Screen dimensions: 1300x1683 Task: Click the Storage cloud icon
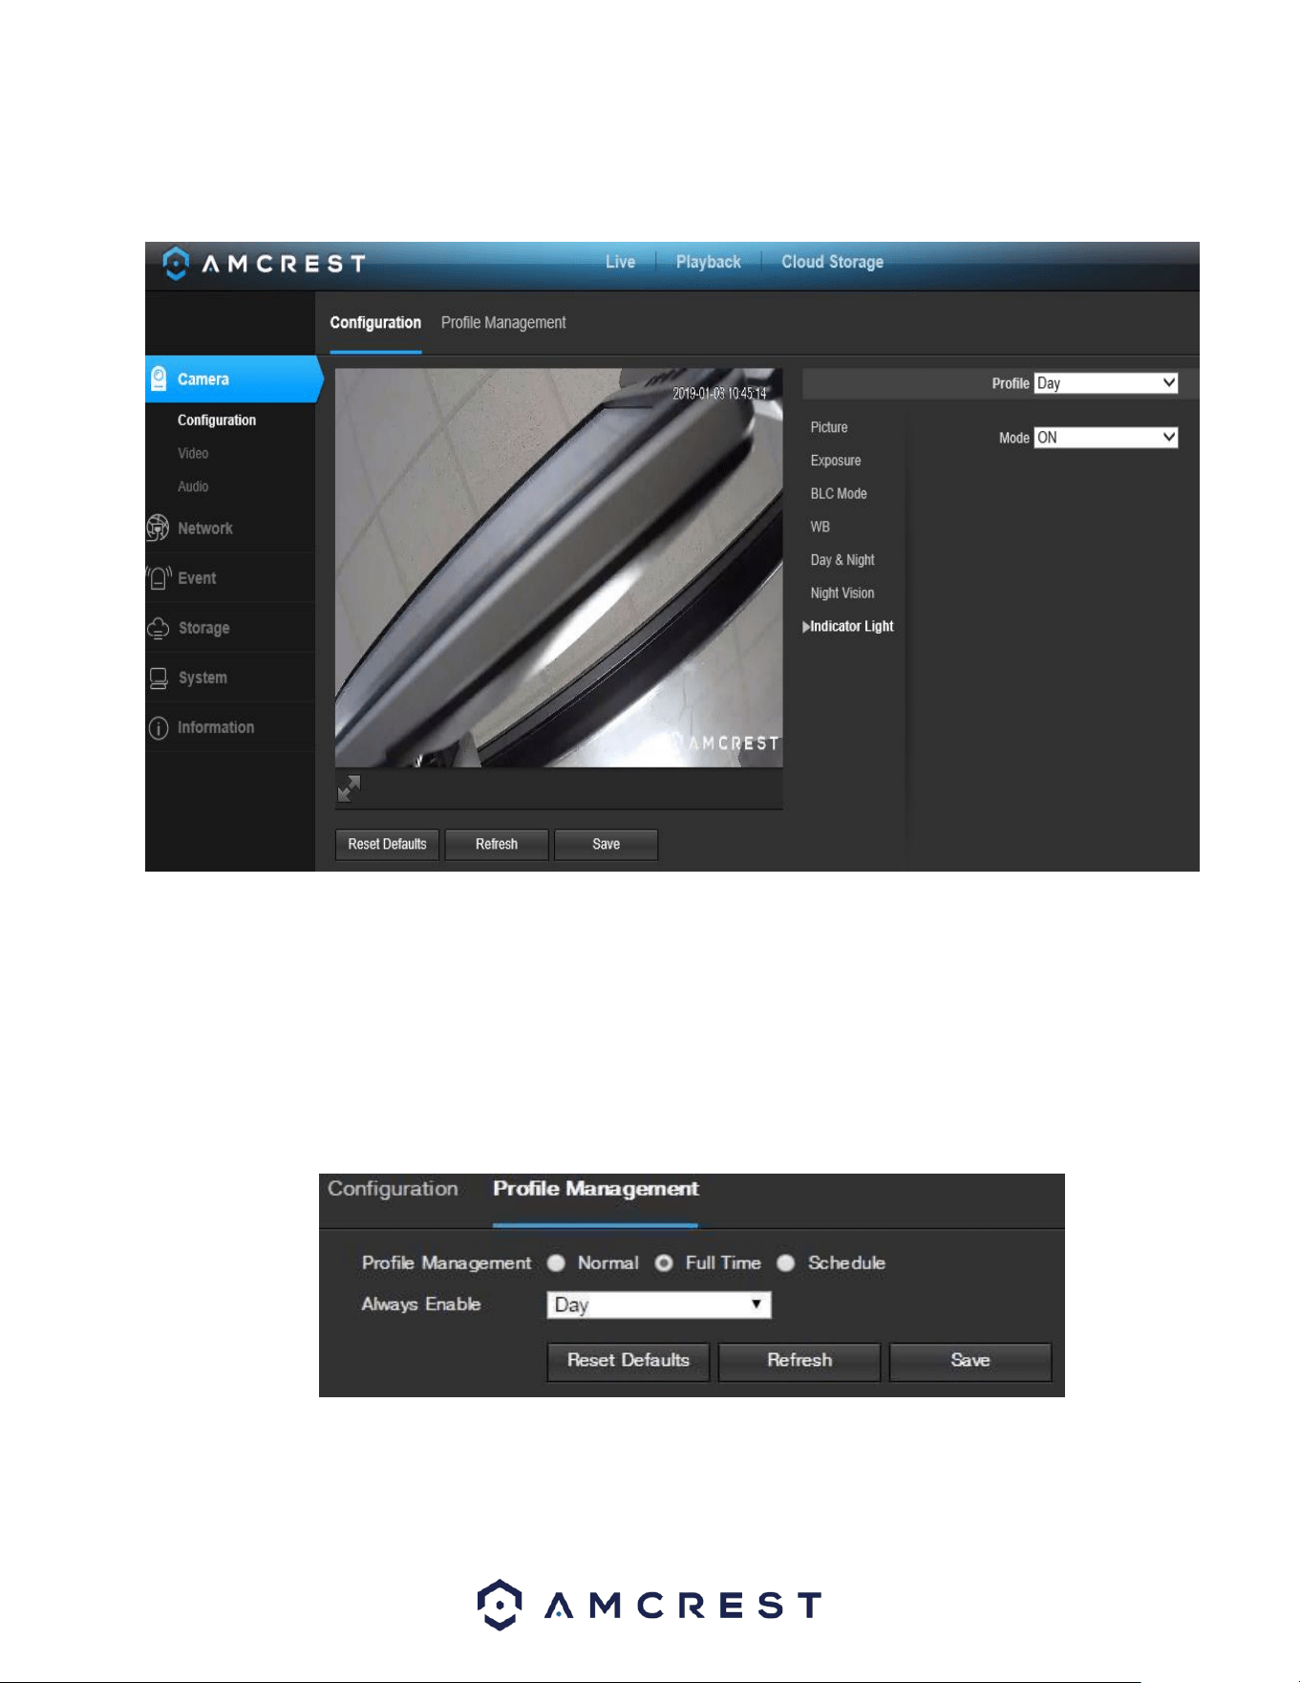coord(158,628)
